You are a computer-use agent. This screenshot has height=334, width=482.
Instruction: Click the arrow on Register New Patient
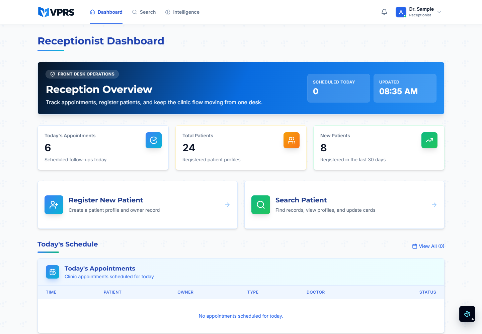point(227,205)
